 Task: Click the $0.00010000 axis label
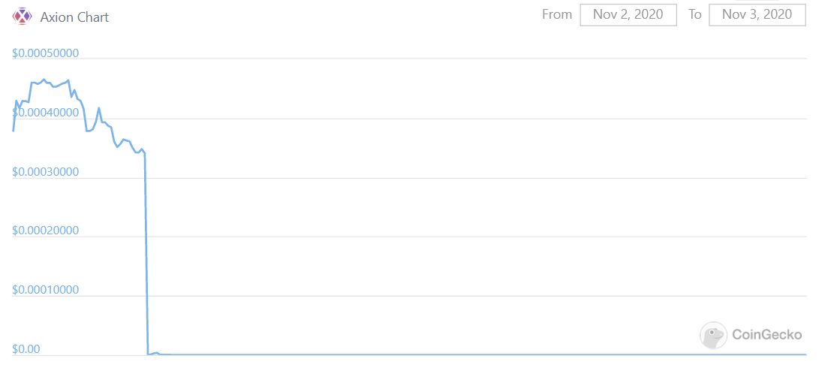[46, 290]
